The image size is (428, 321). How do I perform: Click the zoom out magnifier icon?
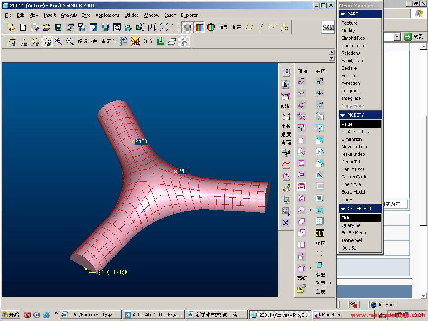pyautogui.click(x=70, y=41)
